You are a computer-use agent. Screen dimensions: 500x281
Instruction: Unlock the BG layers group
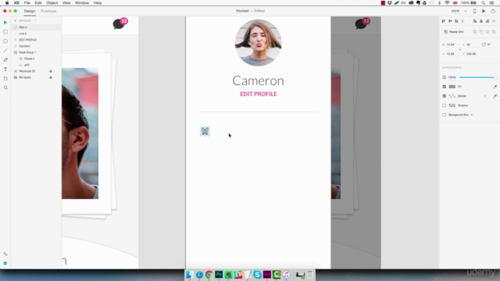point(51,77)
